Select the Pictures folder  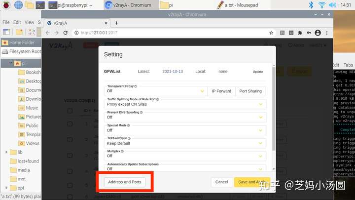pyautogui.click(x=30, y=117)
